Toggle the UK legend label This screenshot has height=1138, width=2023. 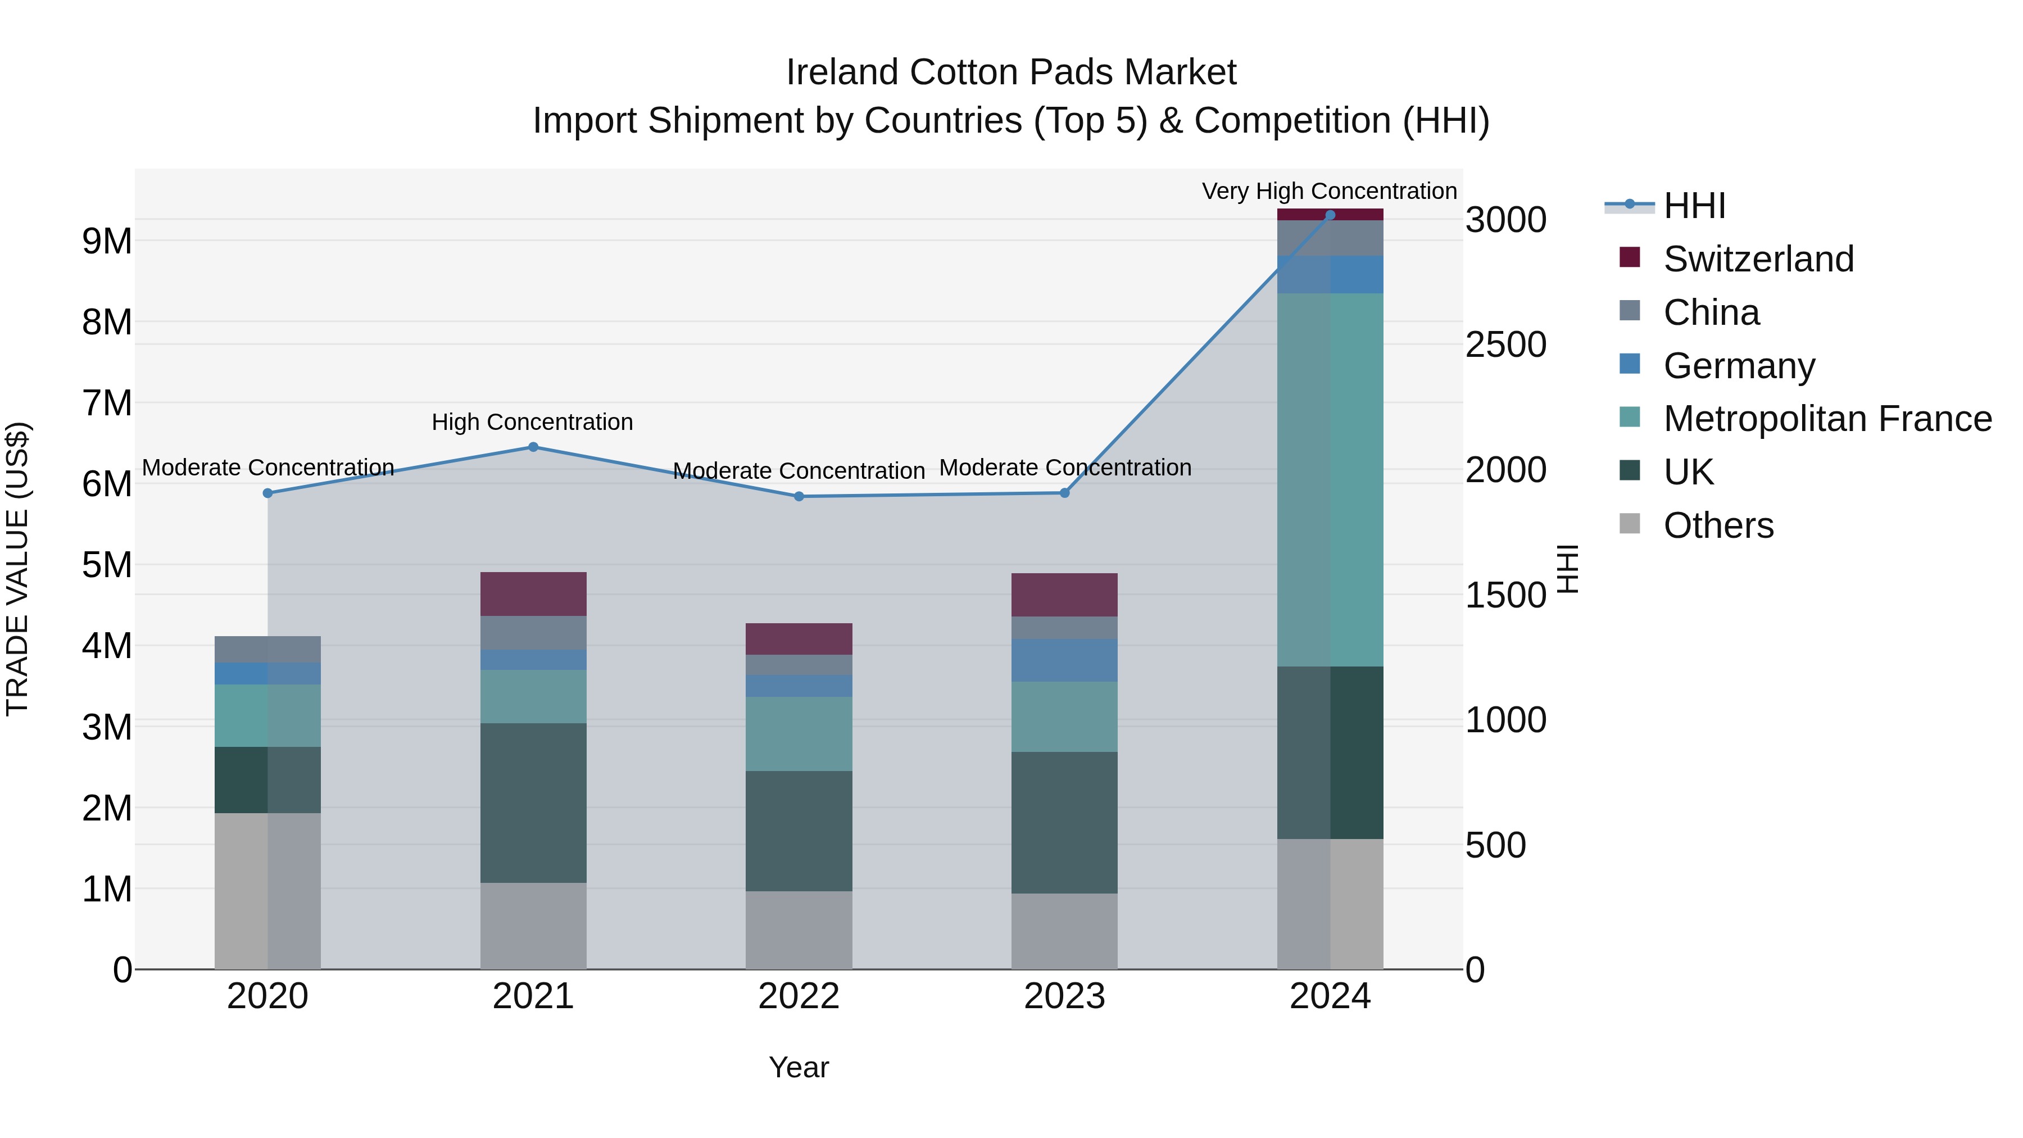(1689, 473)
